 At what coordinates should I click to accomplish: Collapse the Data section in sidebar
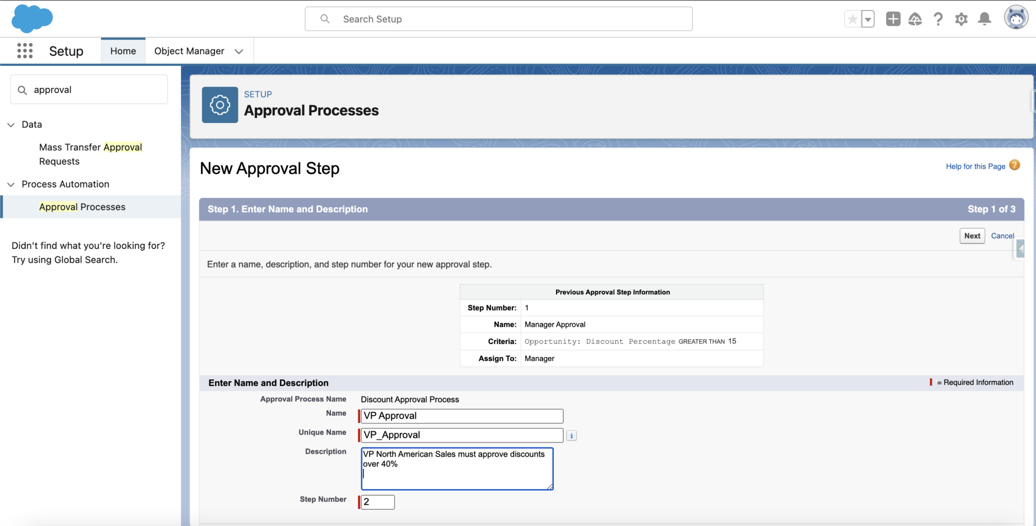click(11, 124)
